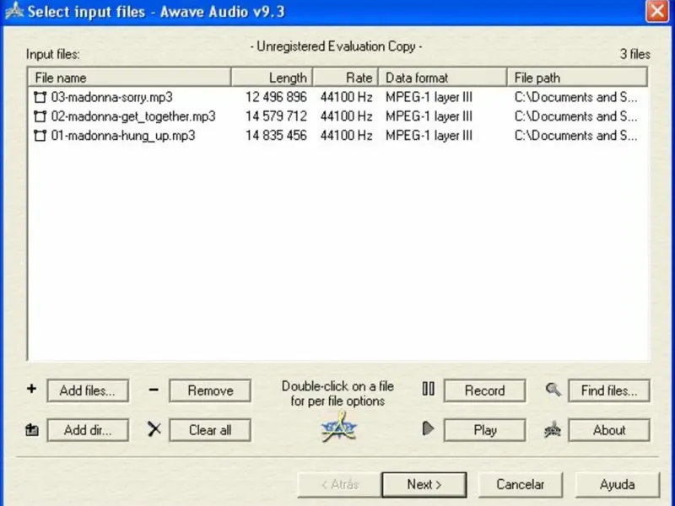Click the file path cell of 03-madonna-sorry.mp3
The height and width of the screenshot is (506, 675).
coord(575,97)
